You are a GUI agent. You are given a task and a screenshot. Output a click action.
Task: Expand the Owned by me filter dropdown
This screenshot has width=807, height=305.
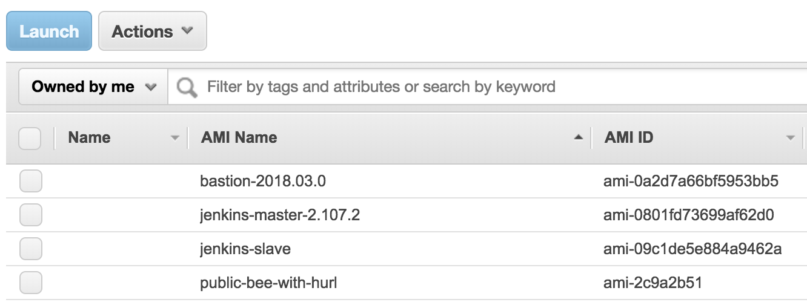93,87
